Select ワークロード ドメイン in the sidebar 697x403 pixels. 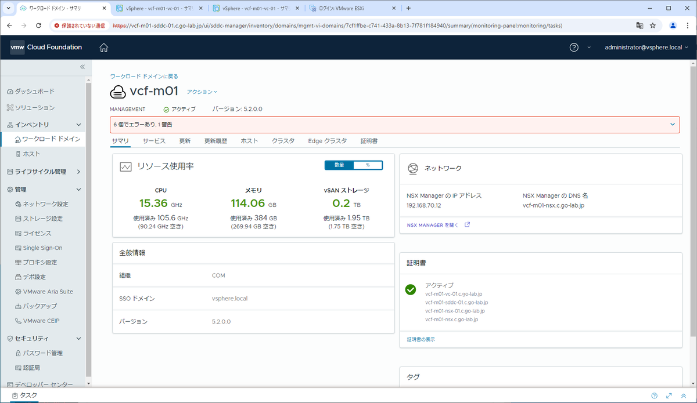[x=47, y=139]
